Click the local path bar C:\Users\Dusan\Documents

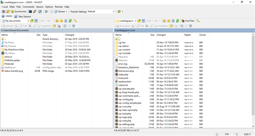[56, 30]
